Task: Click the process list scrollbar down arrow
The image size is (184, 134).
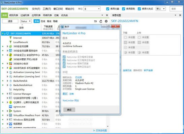Action: click(x=108, y=126)
